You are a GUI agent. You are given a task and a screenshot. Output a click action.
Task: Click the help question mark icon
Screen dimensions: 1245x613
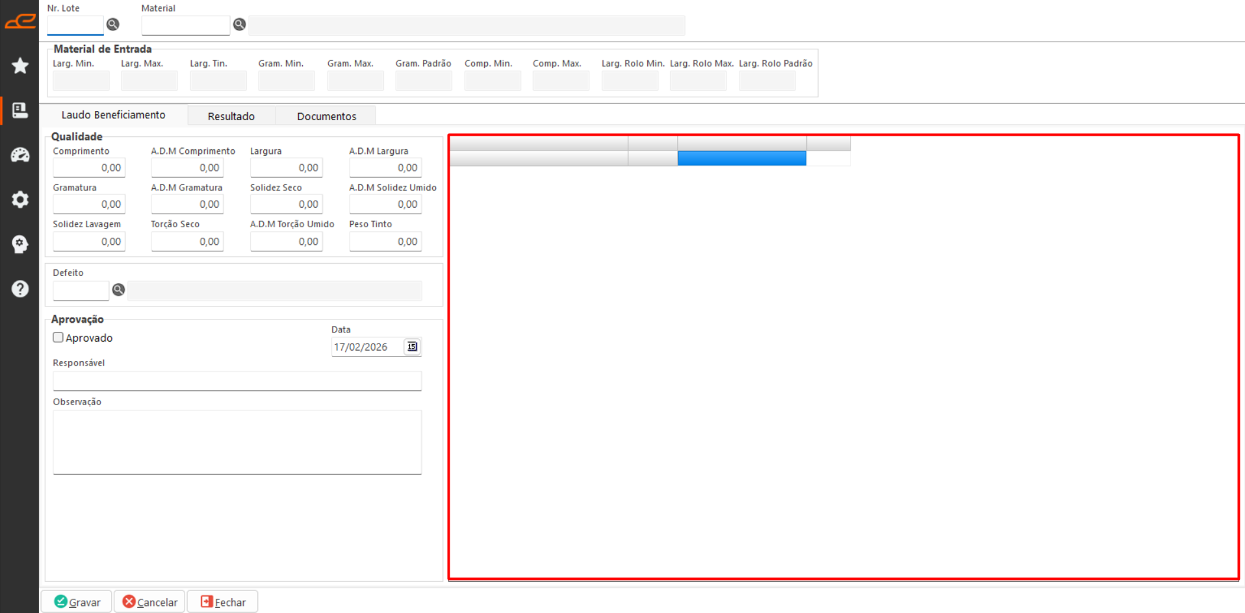pyautogui.click(x=20, y=289)
